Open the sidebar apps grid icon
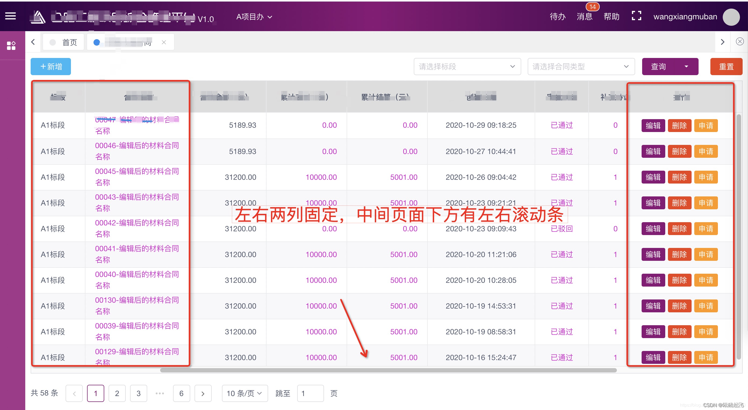 point(11,46)
